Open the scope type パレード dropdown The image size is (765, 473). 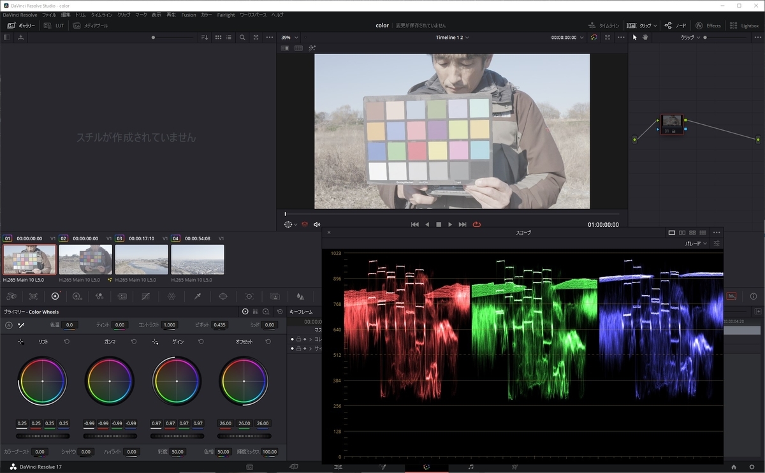(x=696, y=244)
